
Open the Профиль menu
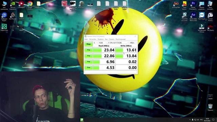pyautogui.click(x=100, y=39)
